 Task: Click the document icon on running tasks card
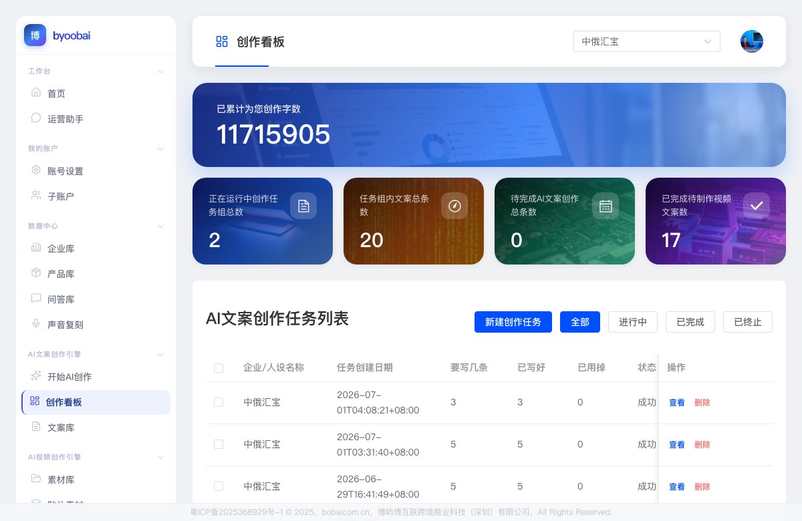(x=303, y=206)
